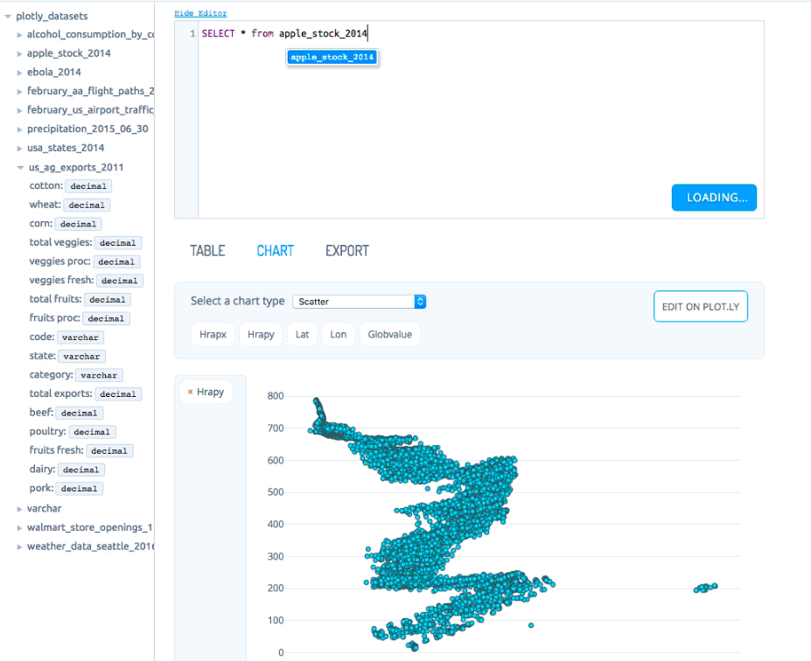The image size is (811, 661).
Task: Switch to the TABLE tab
Action: 207,251
